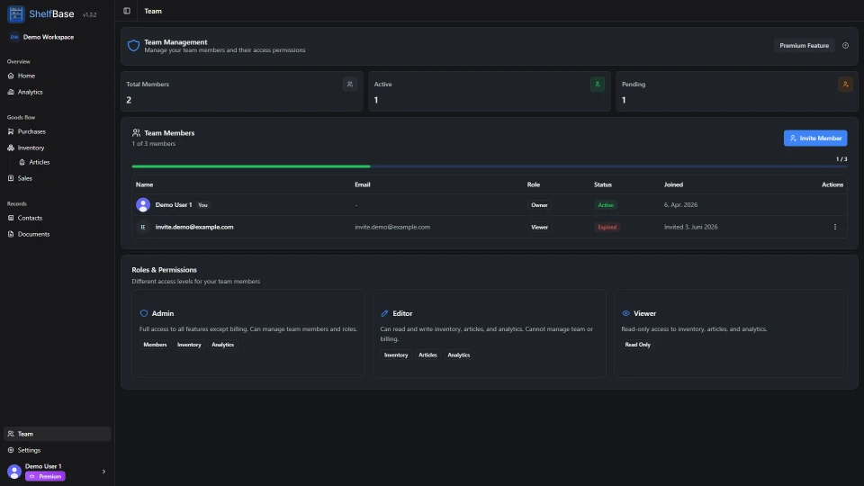Click the Joined column header
864x486 pixels.
point(673,184)
